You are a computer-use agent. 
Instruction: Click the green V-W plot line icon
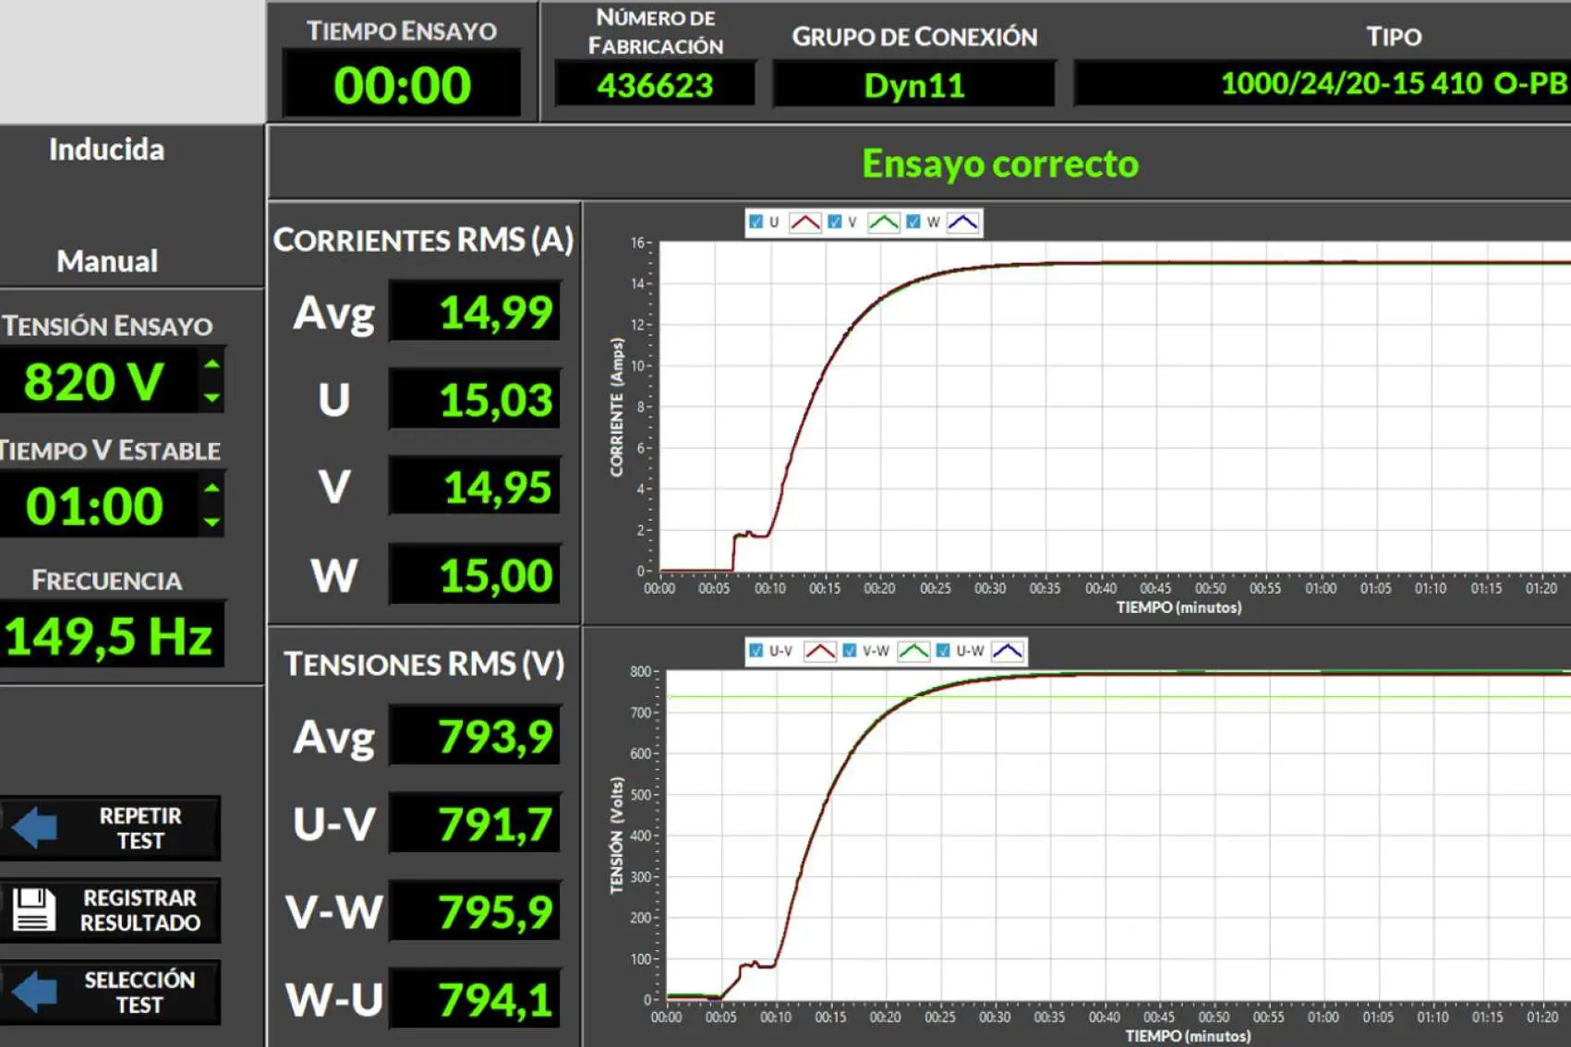pos(913,651)
